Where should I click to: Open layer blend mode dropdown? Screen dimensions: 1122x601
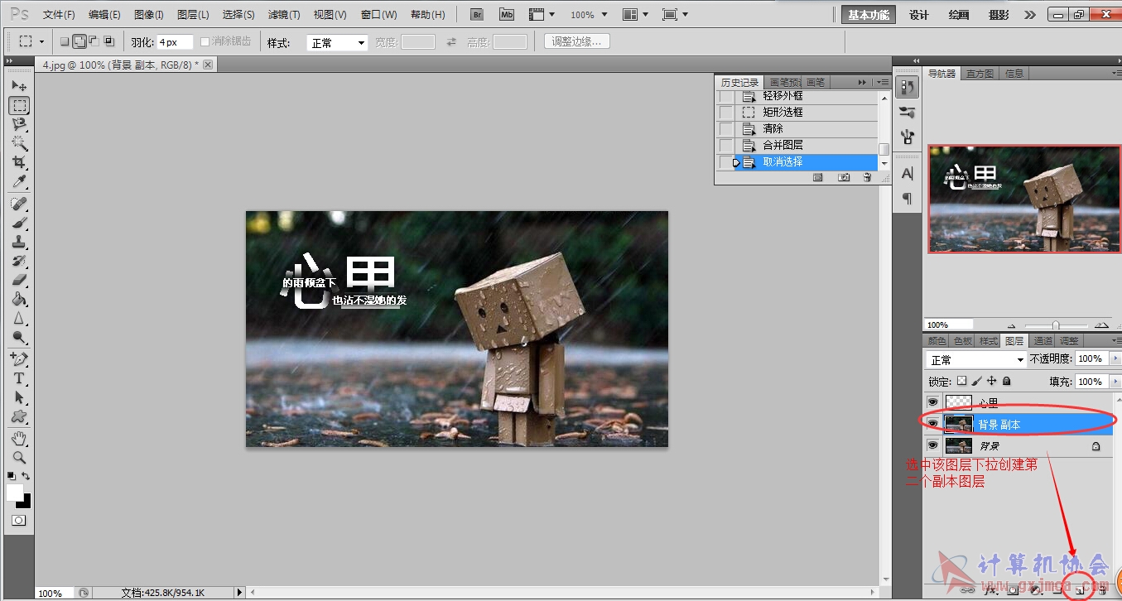pos(976,360)
